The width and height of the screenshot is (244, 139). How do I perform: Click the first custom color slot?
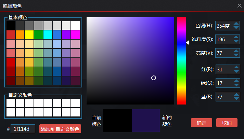click(11, 103)
